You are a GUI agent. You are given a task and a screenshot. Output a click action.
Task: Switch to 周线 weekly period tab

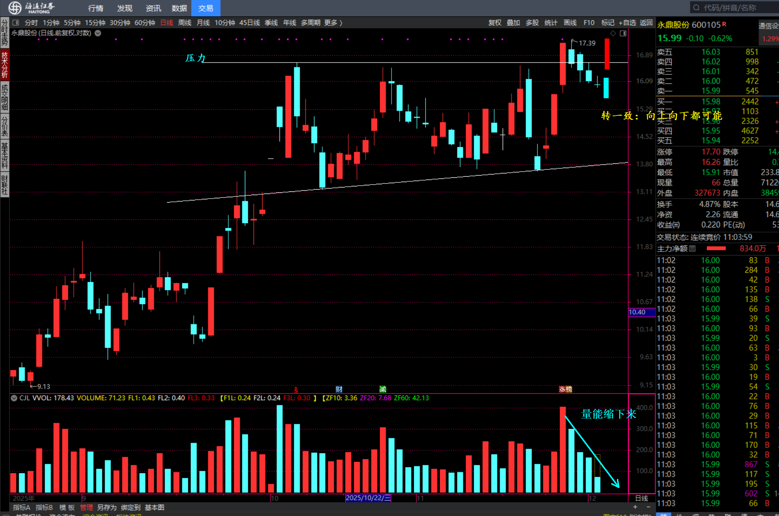(185, 23)
